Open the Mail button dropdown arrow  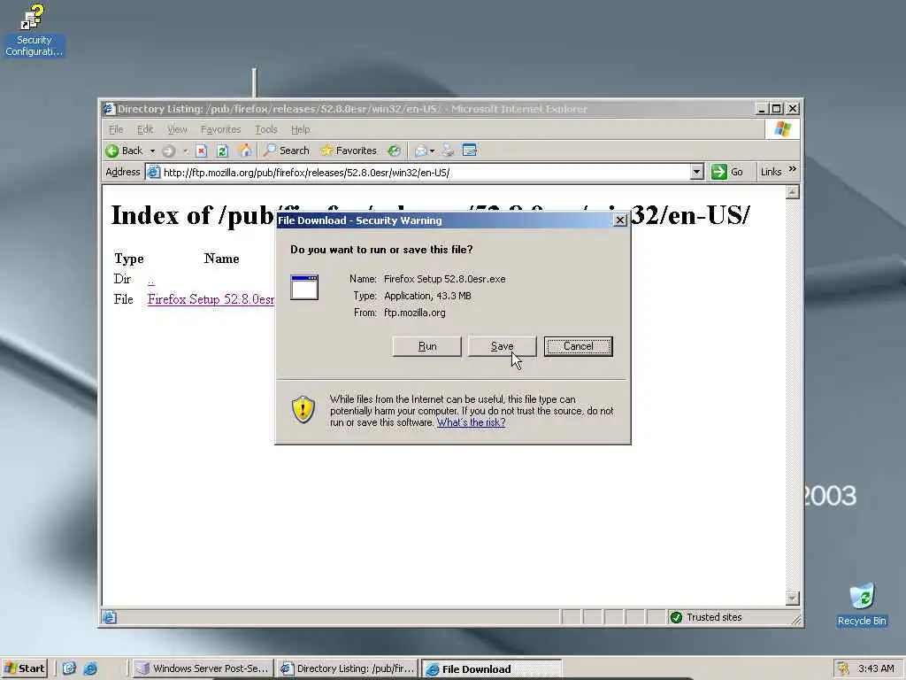point(432,151)
